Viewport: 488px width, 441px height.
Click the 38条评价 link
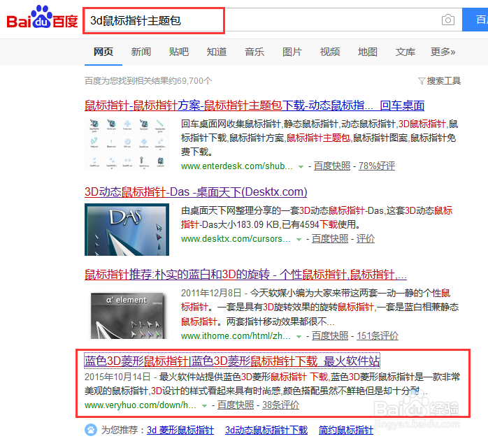[x=280, y=405]
